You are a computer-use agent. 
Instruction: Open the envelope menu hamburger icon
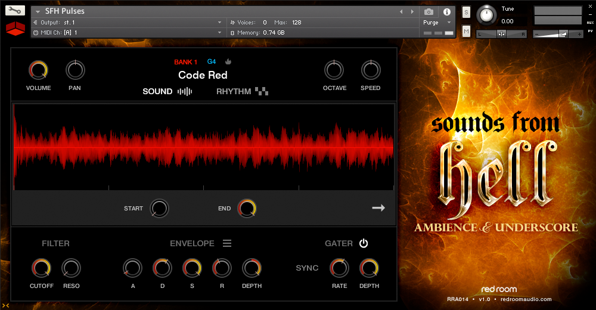pyautogui.click(x=227, y=243)
